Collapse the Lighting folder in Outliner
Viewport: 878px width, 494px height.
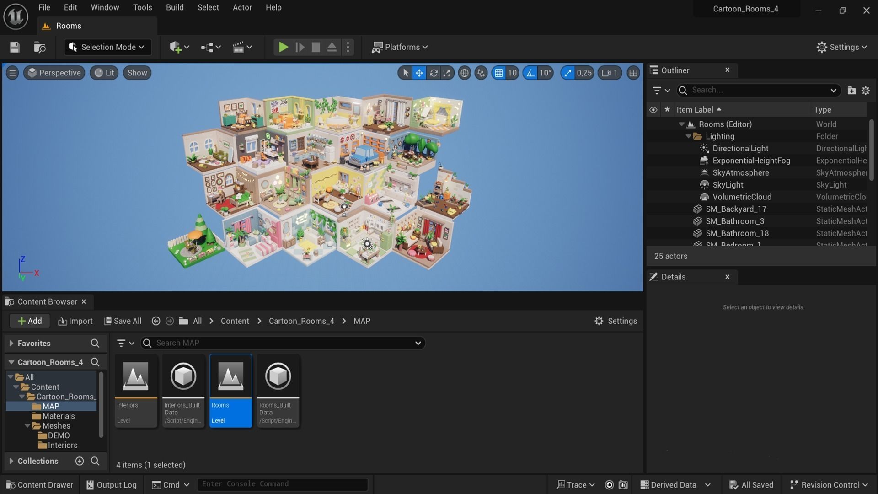click(688, 136)
